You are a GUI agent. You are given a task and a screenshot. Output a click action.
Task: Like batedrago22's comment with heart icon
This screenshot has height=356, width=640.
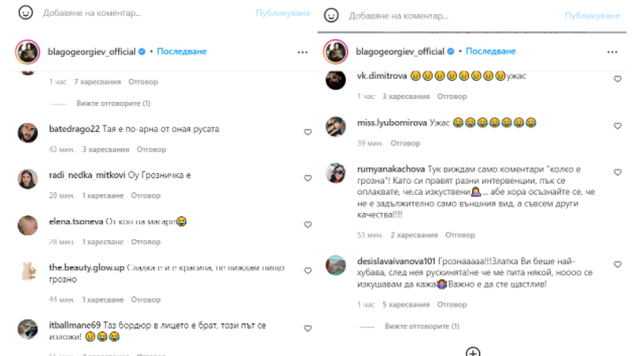[308, 131]
